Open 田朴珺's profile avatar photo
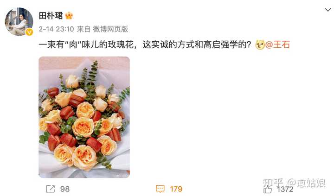 tap(19, 21)
